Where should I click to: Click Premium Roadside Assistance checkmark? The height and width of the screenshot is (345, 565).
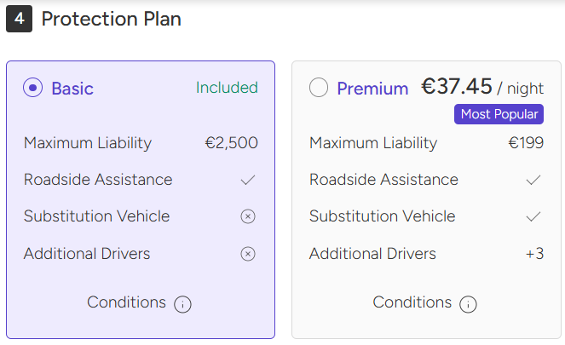(533, 180)
